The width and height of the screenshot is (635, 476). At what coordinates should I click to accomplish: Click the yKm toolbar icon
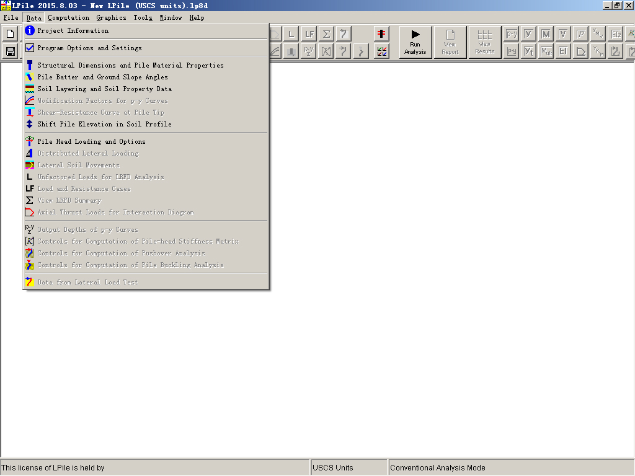tap(598, 51)
